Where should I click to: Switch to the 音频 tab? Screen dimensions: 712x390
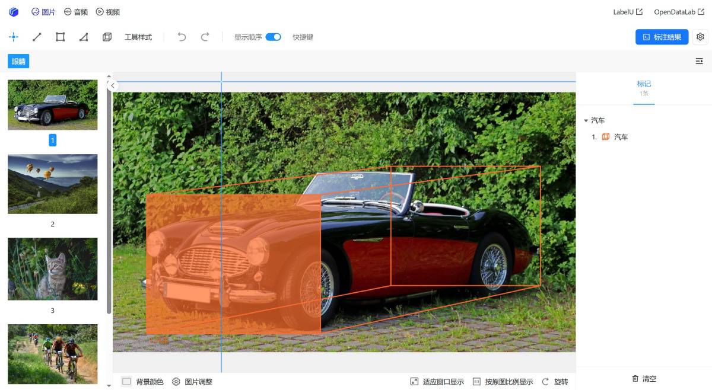[x=76, y=12]
